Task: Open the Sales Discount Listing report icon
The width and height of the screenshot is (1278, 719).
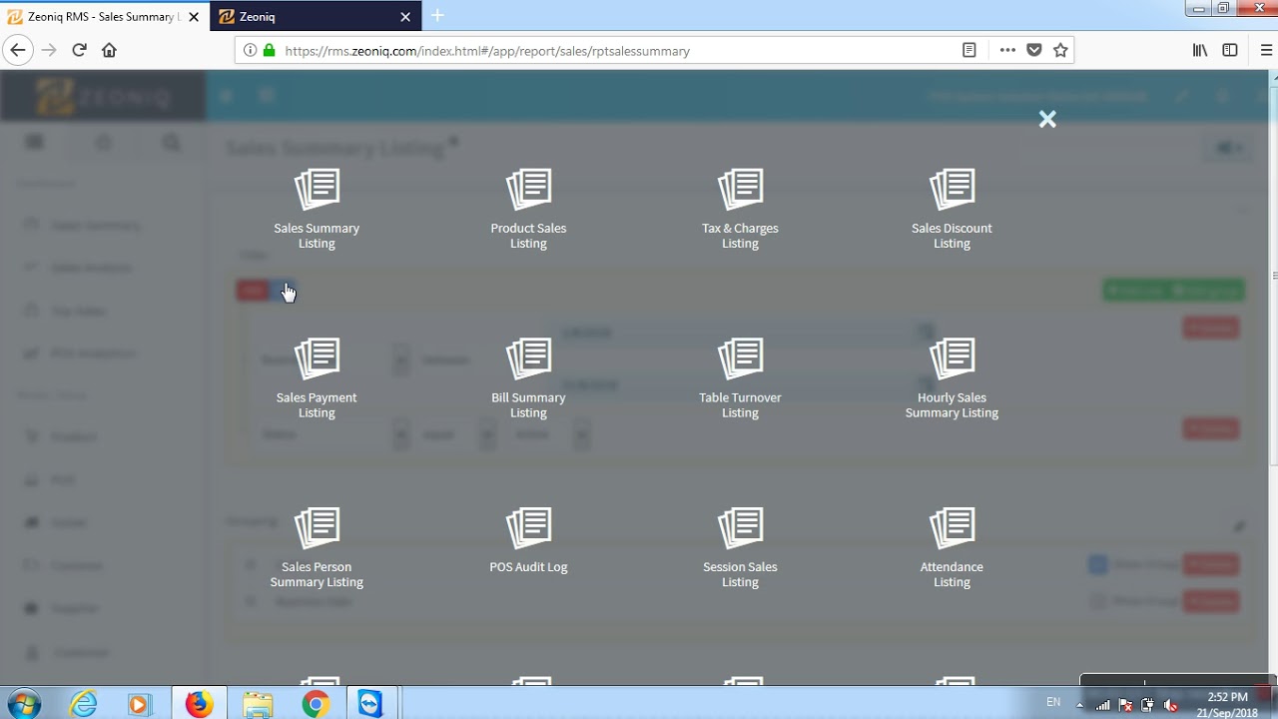Action: [953, 189]
